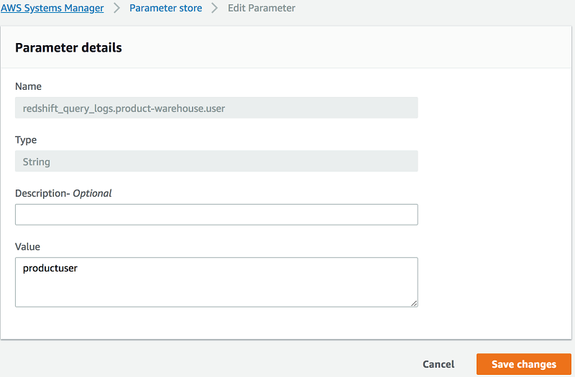Click the Edit Parameter breadcrumb text

262,8
